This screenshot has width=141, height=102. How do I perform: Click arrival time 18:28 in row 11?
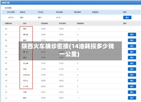(x=43, y=86)
